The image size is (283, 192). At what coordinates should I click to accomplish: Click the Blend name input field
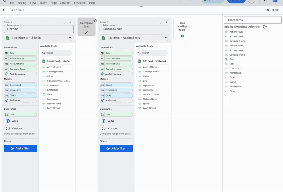(x=253, y=20)
